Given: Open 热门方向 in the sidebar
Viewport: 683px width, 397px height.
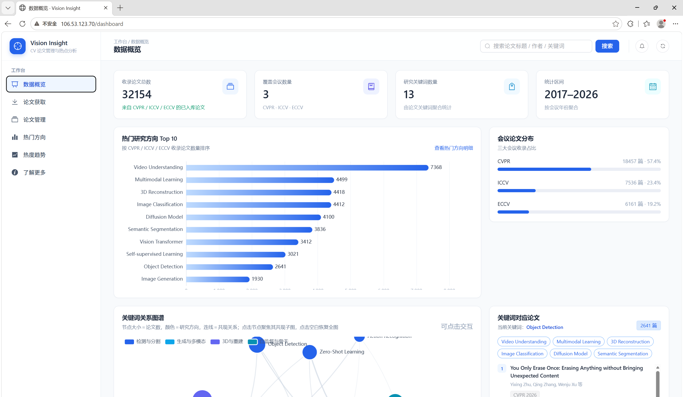Looking at the screenshot, I should point(51,137).
